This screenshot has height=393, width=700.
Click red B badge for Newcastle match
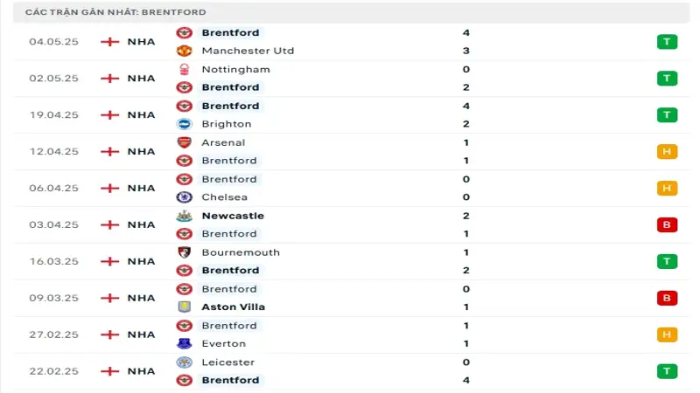[x=667, y=224]
